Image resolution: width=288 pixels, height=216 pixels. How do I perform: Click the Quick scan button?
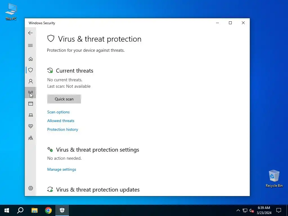64,99
